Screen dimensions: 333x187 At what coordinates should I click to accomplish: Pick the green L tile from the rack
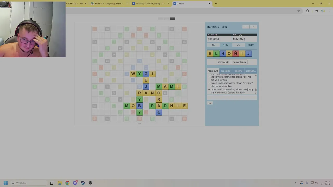coord(216,54)
